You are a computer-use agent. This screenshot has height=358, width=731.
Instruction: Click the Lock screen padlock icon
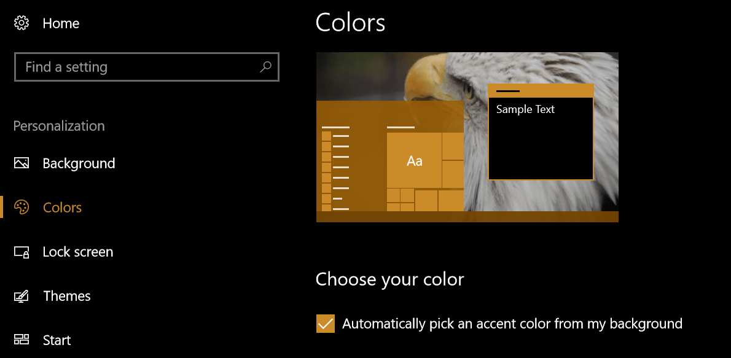pyautogui.click(x=21, y=251)
